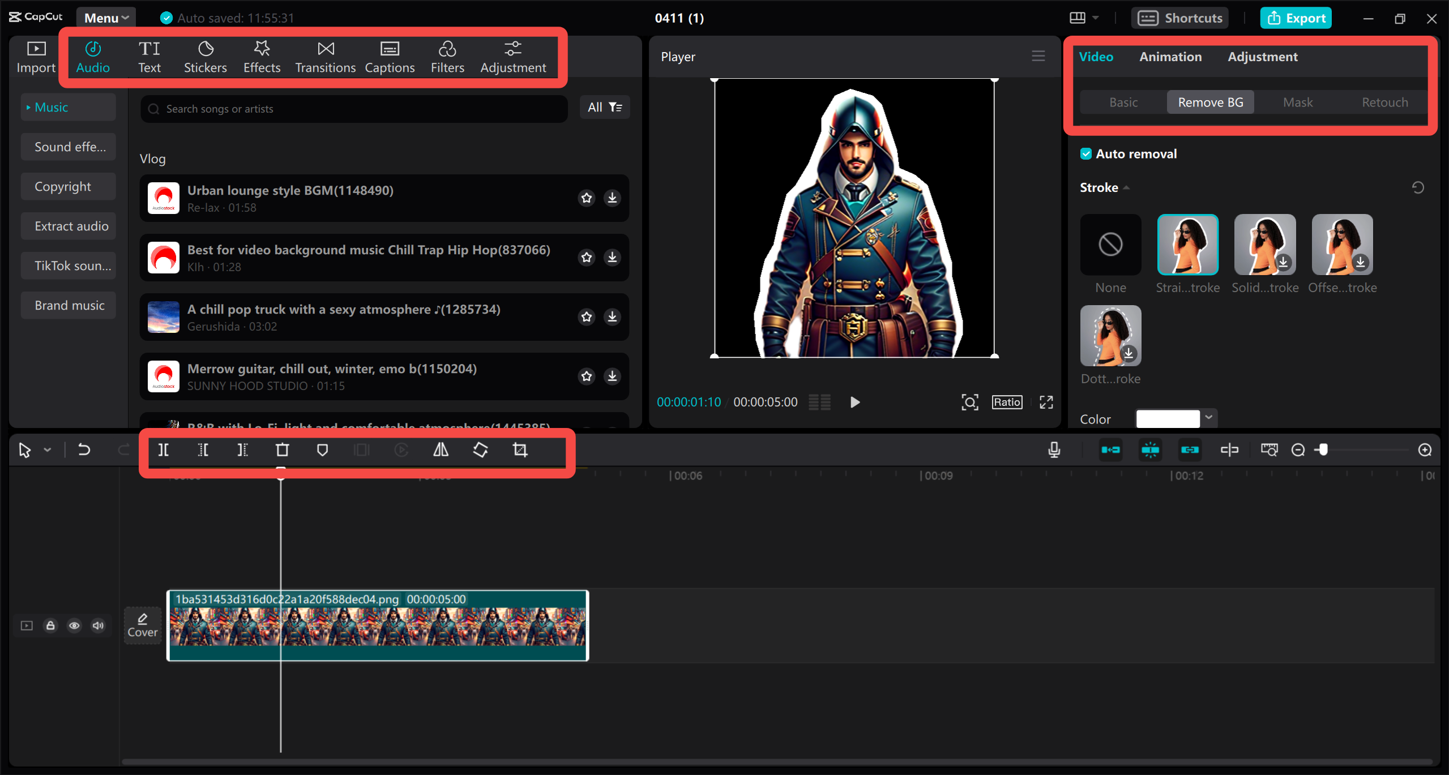The image size is (1449, 775).
Task: Collapse the Stroke section
Action: (1126, 187)
